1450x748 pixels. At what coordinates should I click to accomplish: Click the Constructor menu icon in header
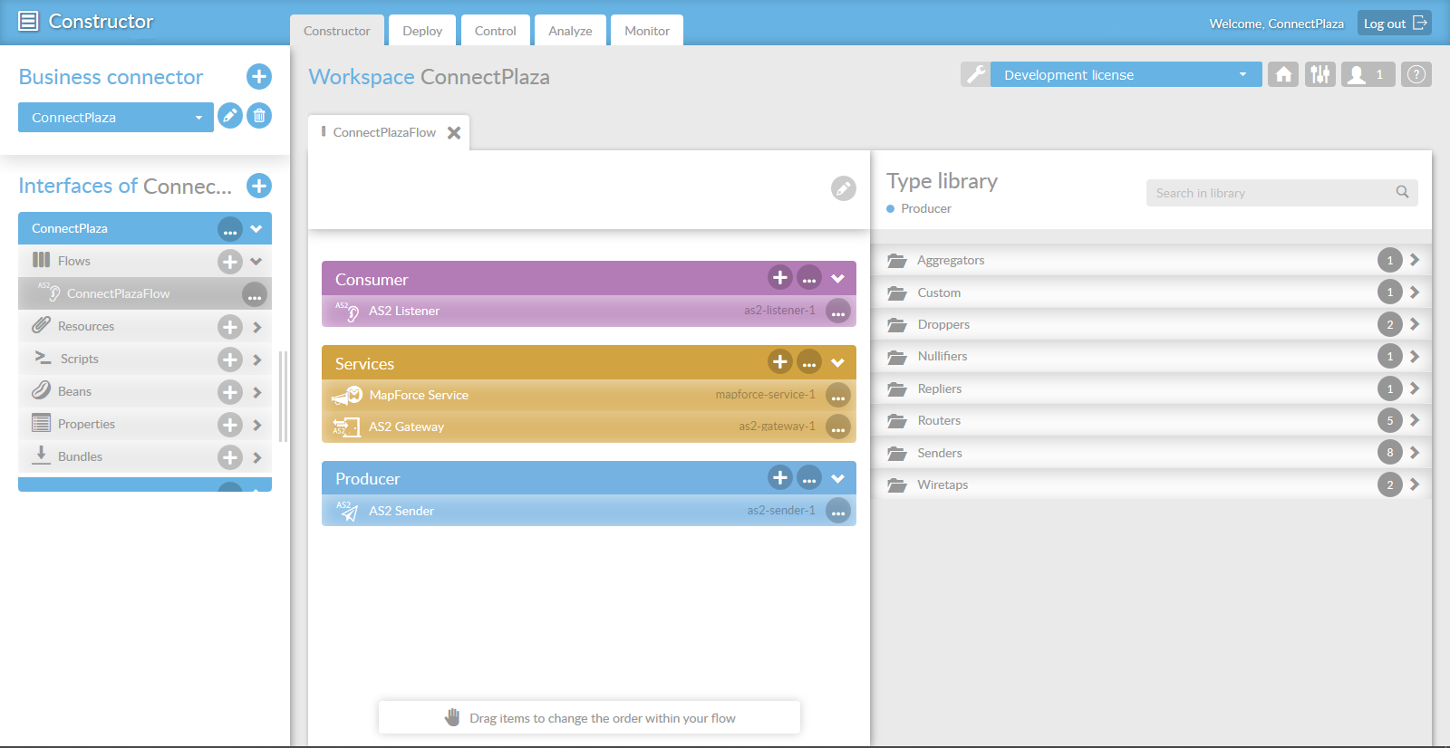click(x=29, y=21)
